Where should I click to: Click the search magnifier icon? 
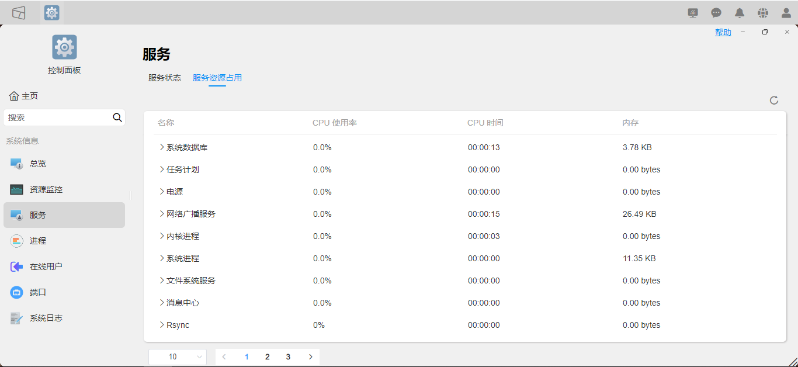pos(117,117)
